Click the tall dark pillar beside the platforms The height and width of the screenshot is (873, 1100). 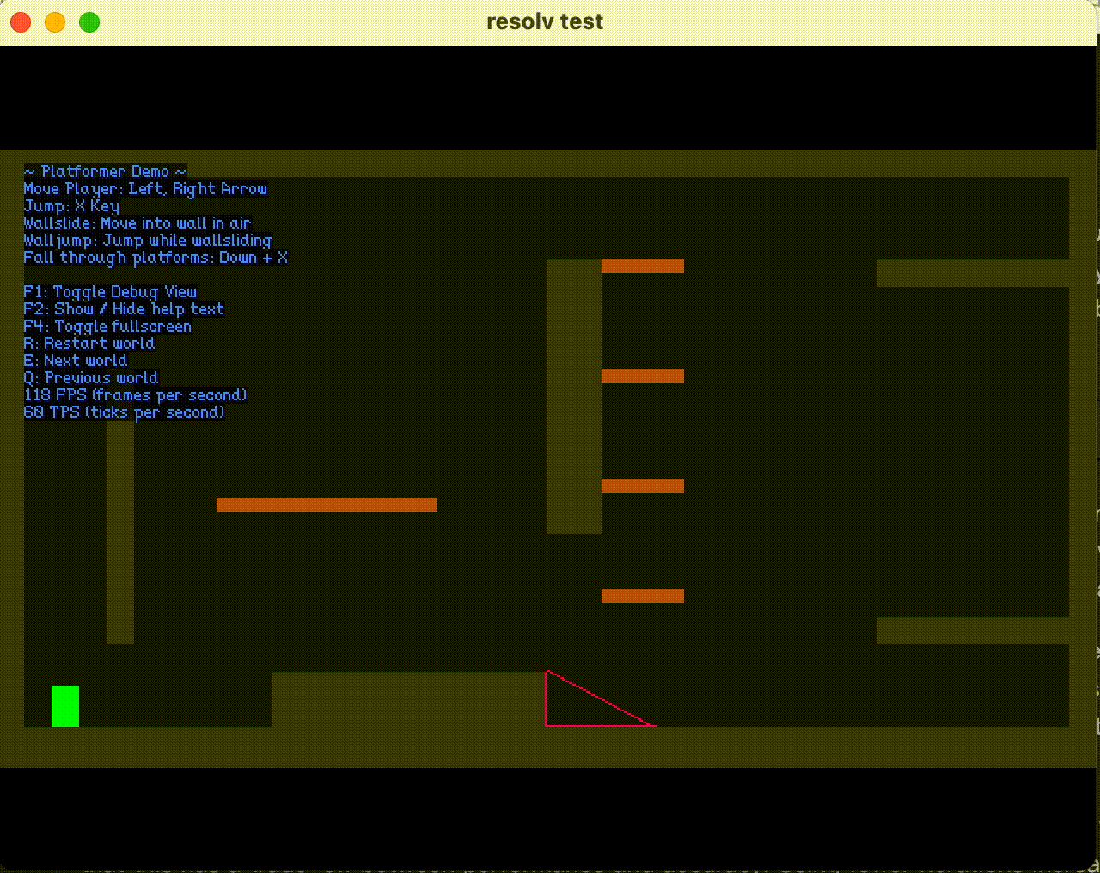click(x=571, y=395)
